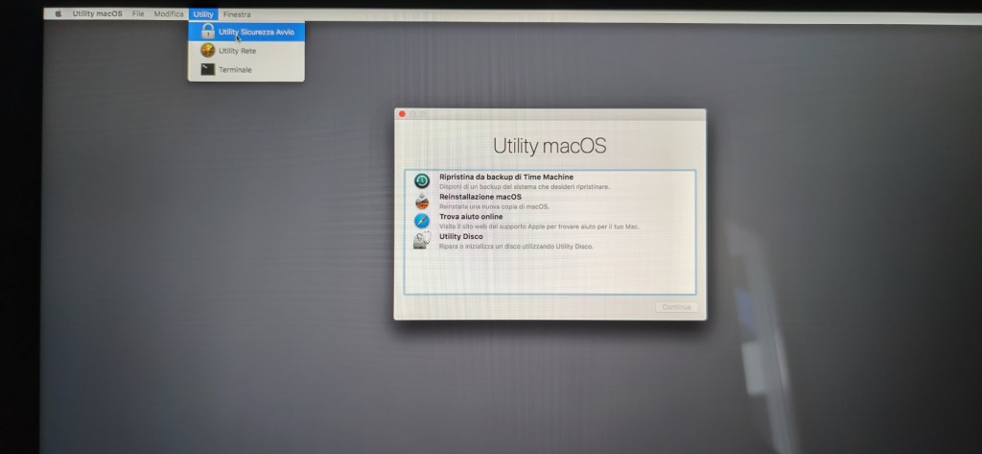982x454 pixels.
Task: Choose Utility Sicurezza Avvio menu entry
Action: 246,32
